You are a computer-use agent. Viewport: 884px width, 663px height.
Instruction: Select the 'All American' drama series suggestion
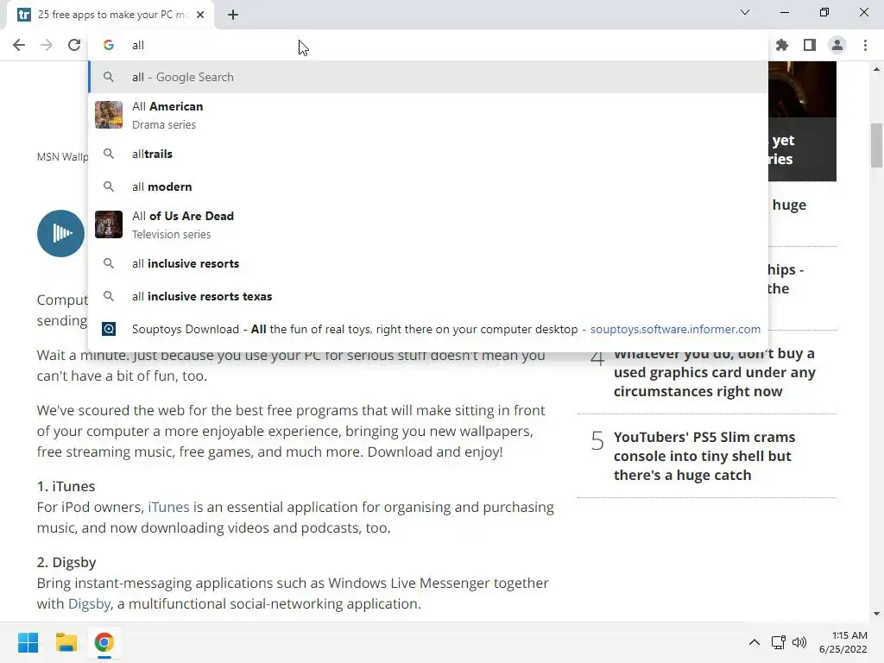point(428,115)
